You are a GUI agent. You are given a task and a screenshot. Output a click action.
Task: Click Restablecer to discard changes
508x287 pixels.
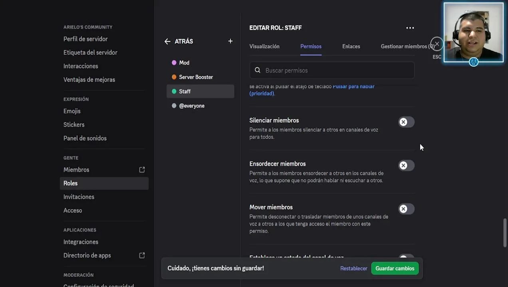(353, 269)
